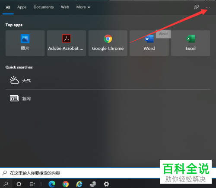Open Word from top apps
Viewport: 216px width, 188px height.
point(149,43)
